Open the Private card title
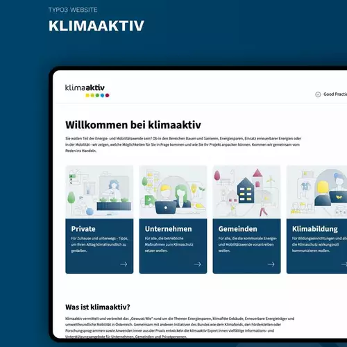The image size is (347, 347). [83, 229]
